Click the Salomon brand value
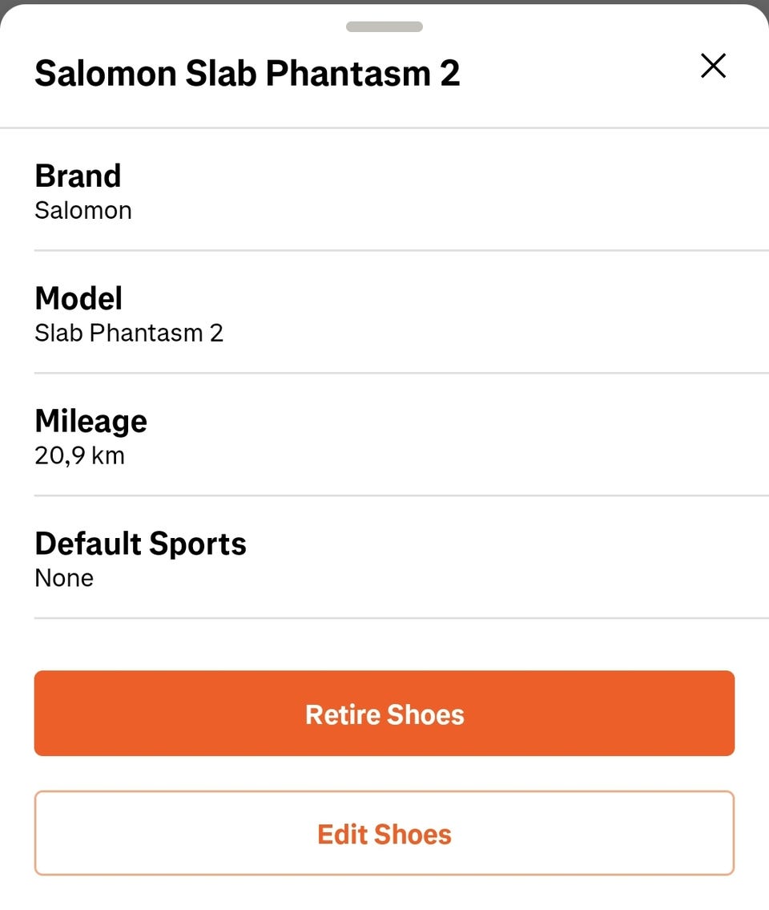The image size is (769, 910). pos(83,211)
